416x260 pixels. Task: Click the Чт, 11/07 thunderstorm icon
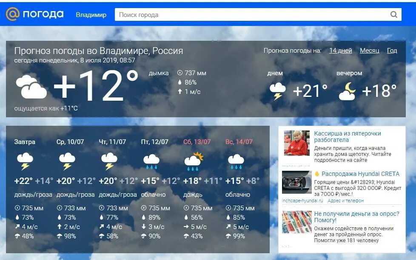click(x=109, y=161)
